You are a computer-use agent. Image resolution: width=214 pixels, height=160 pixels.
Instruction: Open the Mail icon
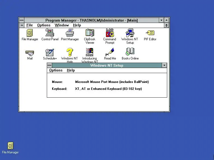click(x=30, y=53)
